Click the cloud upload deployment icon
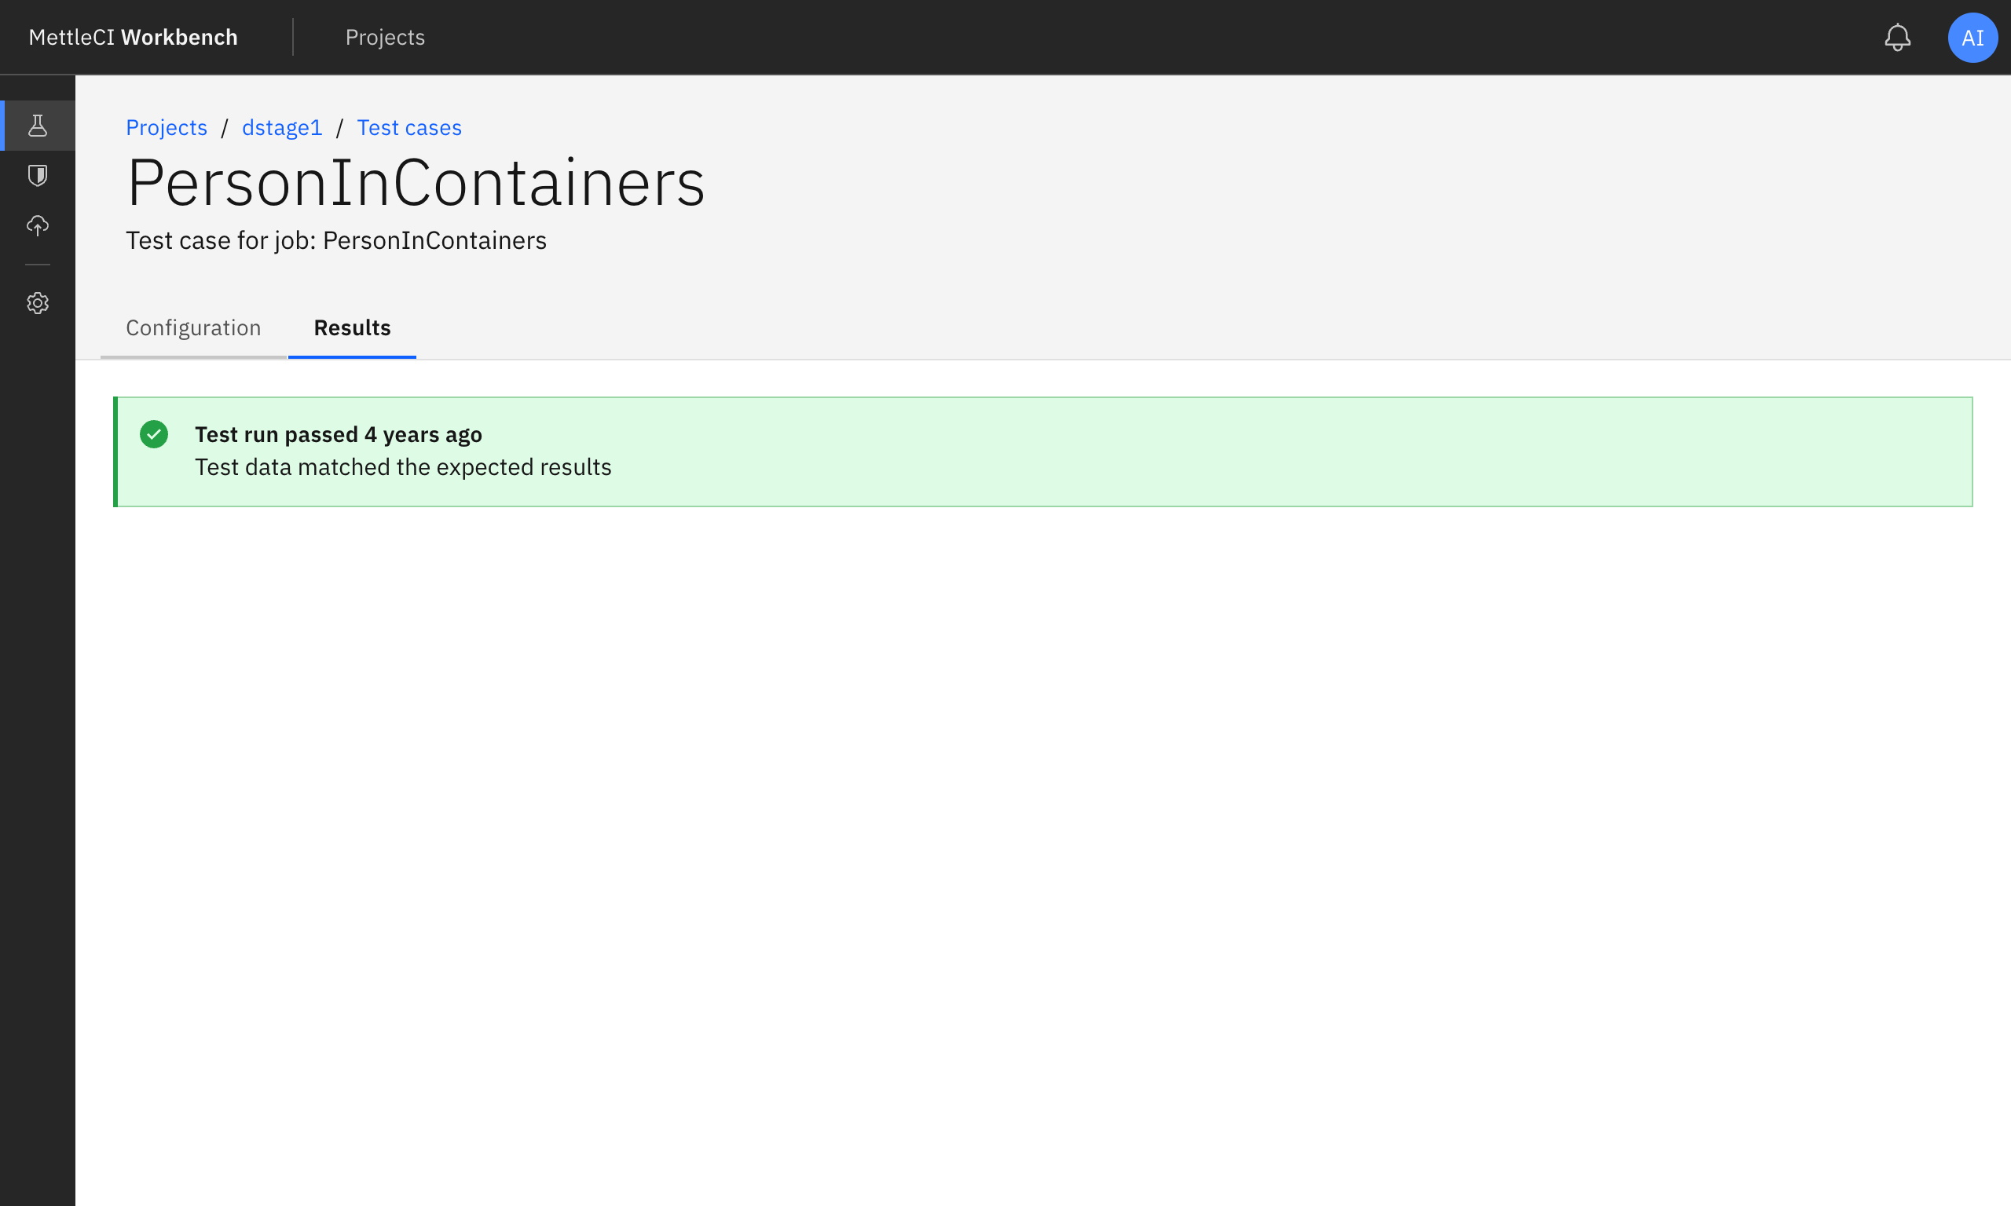 [38, 226]
